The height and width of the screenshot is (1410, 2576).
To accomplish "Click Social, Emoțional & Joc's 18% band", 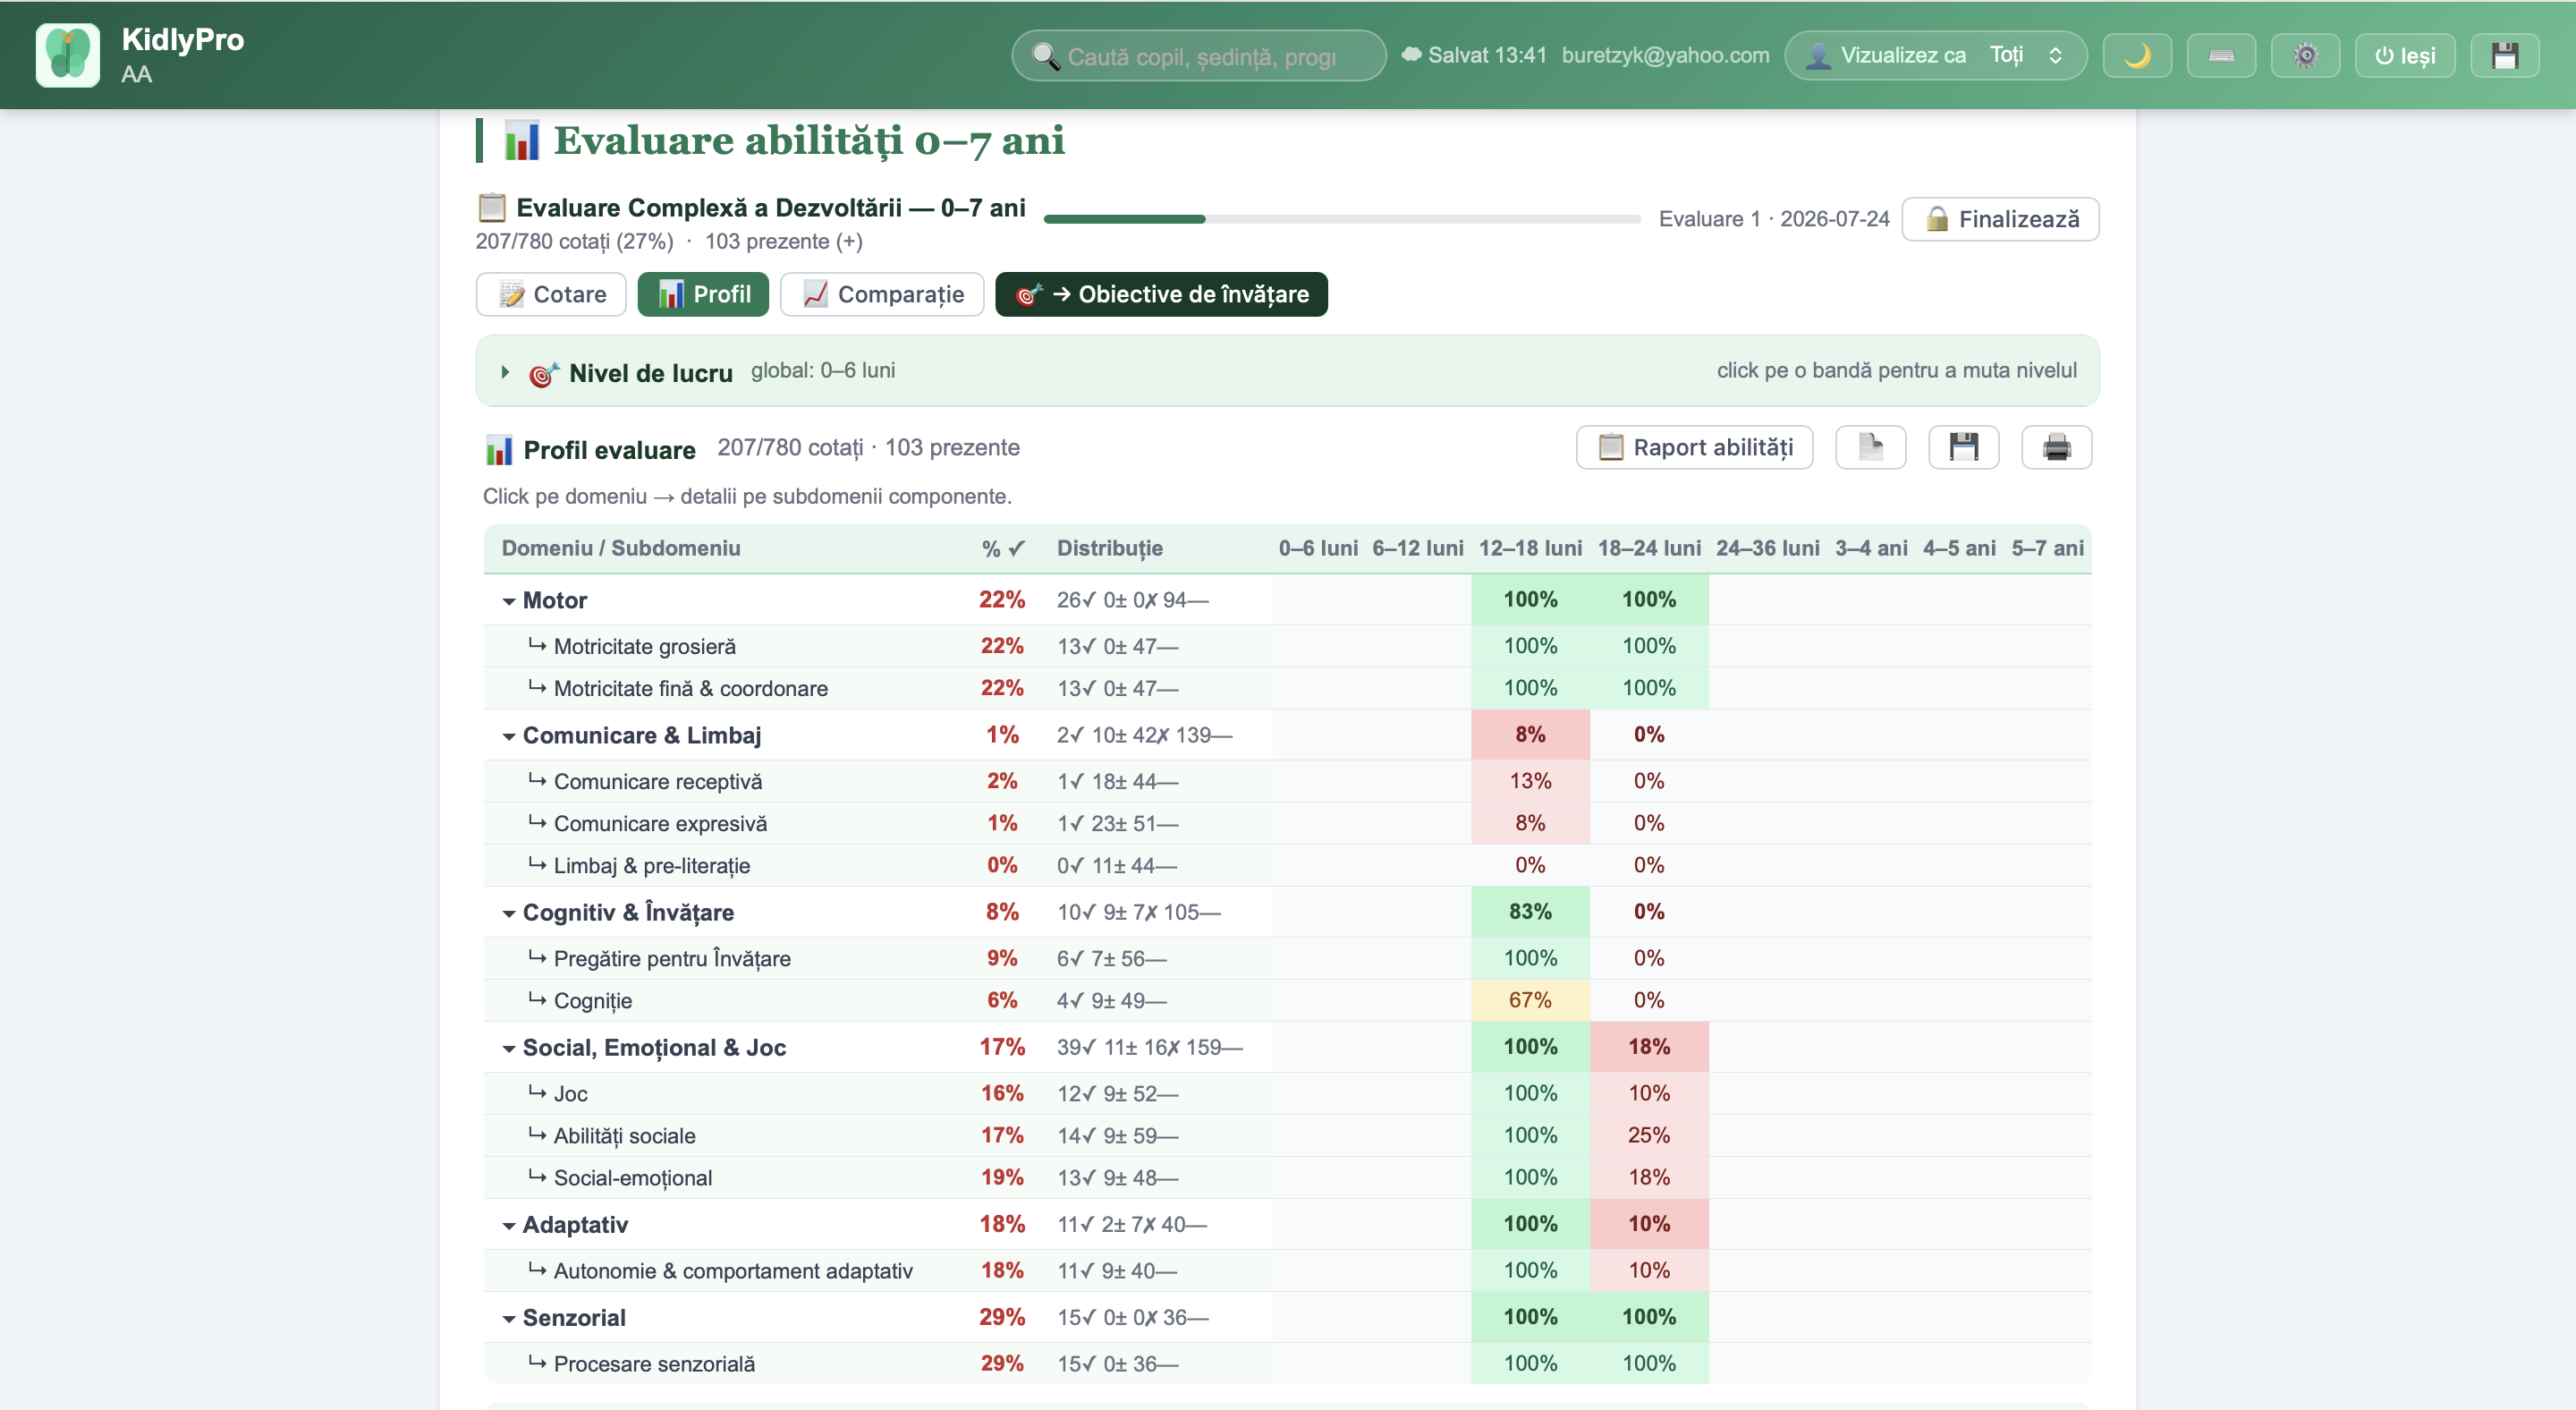I will tap(1649, 1046).
